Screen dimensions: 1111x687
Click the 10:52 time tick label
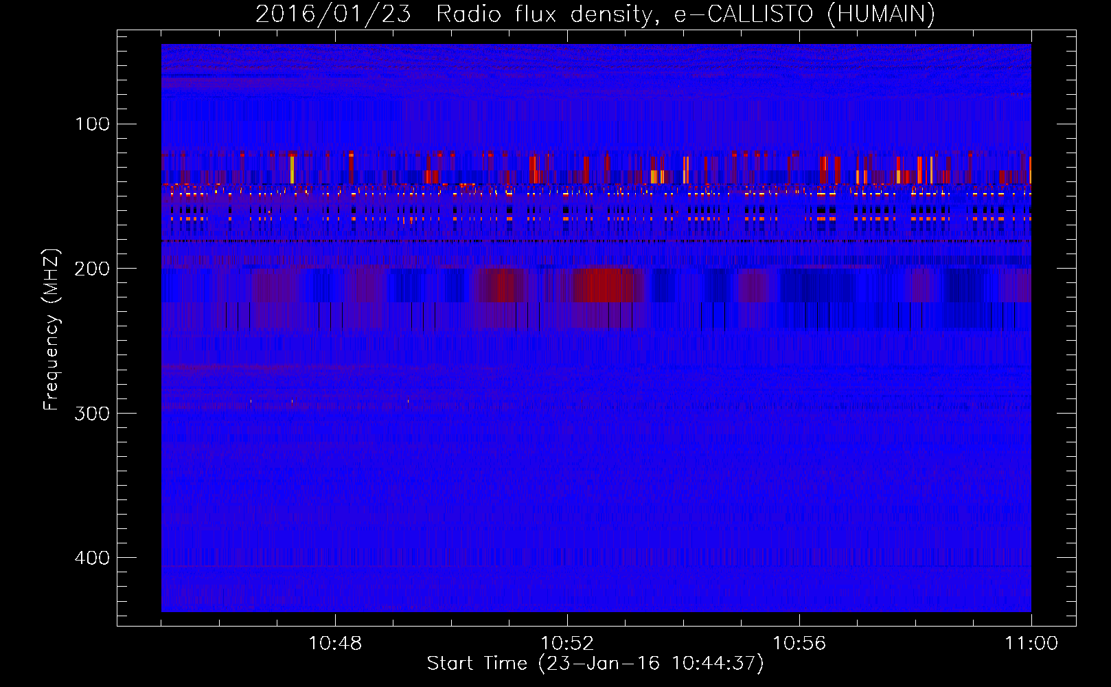point(567,644)
